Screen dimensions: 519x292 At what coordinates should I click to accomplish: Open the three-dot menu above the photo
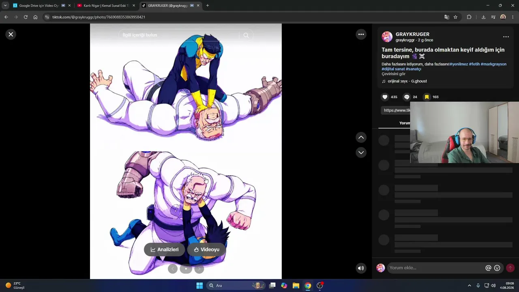coord(361,34)
